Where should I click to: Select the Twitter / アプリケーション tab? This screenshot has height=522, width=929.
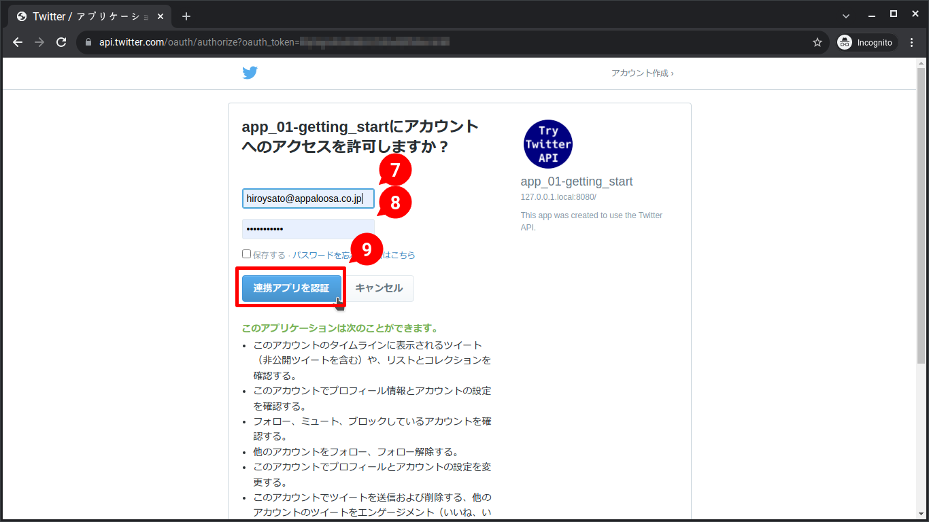tap(82, 16)
